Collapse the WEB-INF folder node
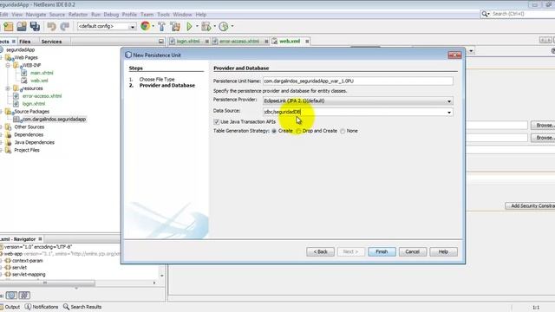Viewport: 555px width, 312px height. click(x=8, y=66)
